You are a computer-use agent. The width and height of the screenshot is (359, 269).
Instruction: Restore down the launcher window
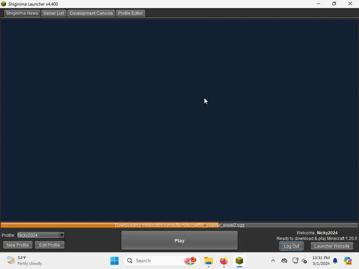click(334, 4)
